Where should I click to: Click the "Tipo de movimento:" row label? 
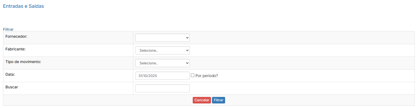pyautogui.click(x=23, y=62)
